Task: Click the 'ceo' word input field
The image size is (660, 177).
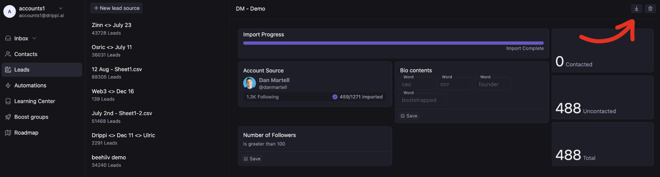Action: pyautogui.click(x=416, y=85)
